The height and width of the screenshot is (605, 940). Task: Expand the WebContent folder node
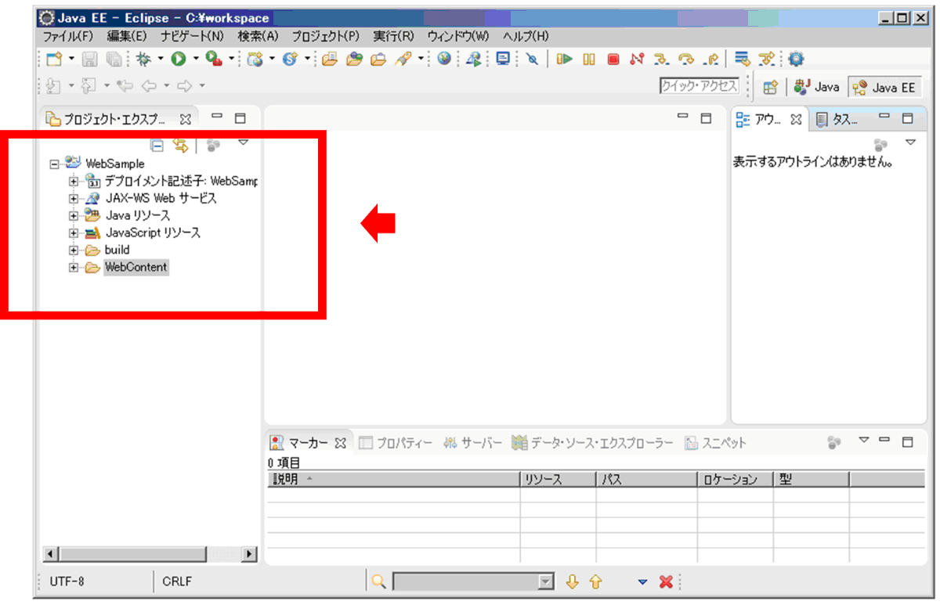click(74, 268)
